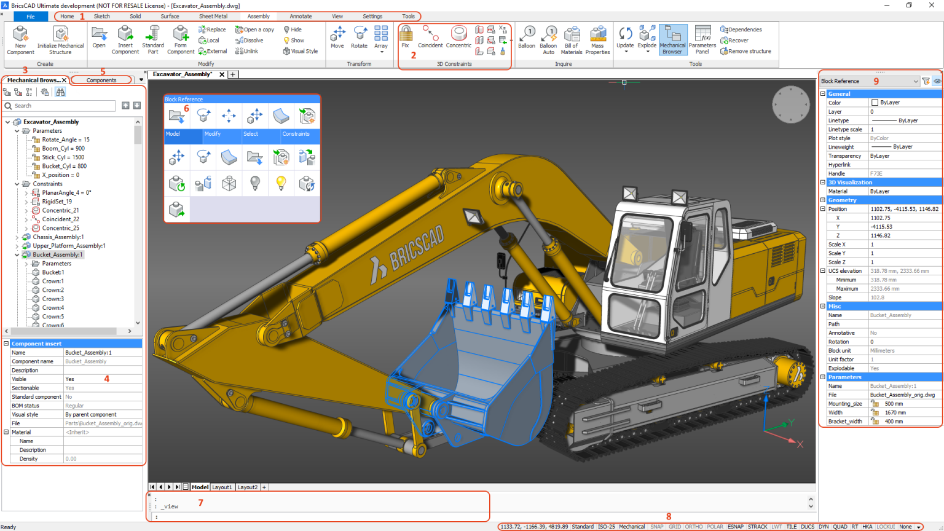Select the Fix 3D constraint tool
Viewport: 944px width, 531px height.
point(405,38)
